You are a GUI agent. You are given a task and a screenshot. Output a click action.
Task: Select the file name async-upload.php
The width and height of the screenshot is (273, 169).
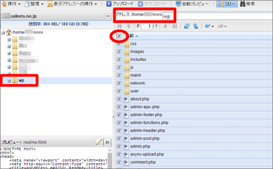tap(147, 154)
